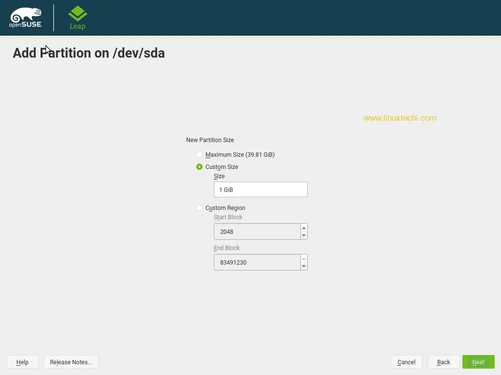501x375 pixels.
Task: Click the Start Block field with 2048
Action: coord(257,231)
